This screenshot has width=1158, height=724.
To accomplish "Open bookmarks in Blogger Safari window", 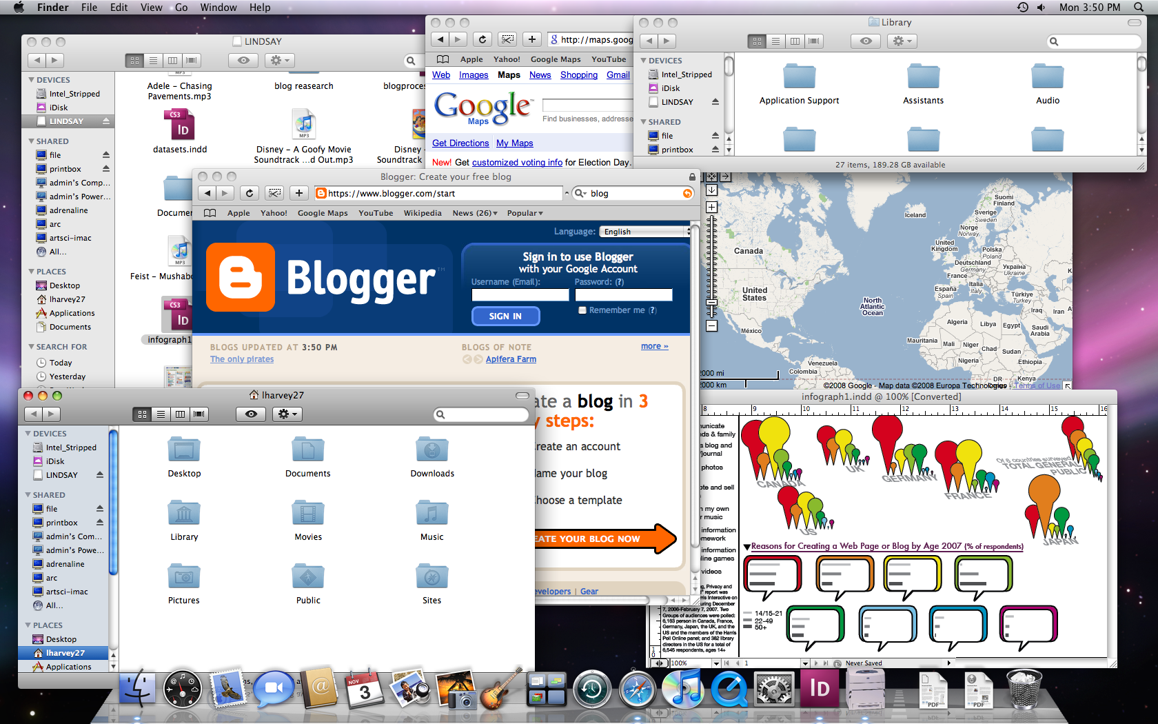I will 210,213.
